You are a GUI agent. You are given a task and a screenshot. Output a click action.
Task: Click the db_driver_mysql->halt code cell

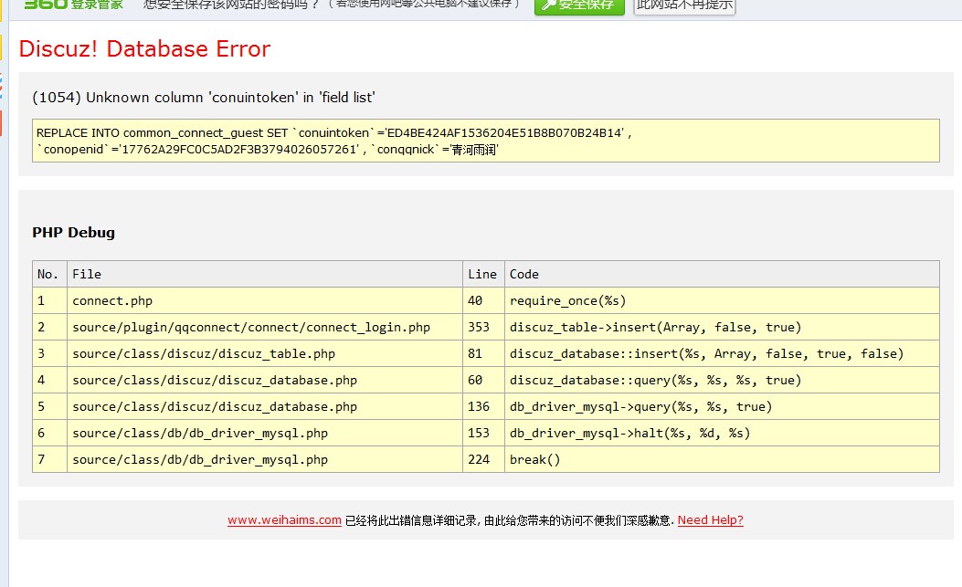pos(629,433)
